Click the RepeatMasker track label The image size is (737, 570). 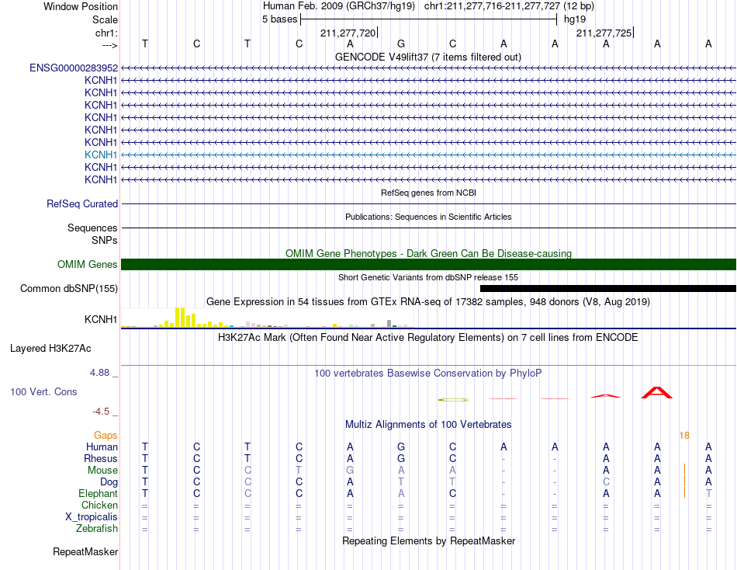pos(85,551)
